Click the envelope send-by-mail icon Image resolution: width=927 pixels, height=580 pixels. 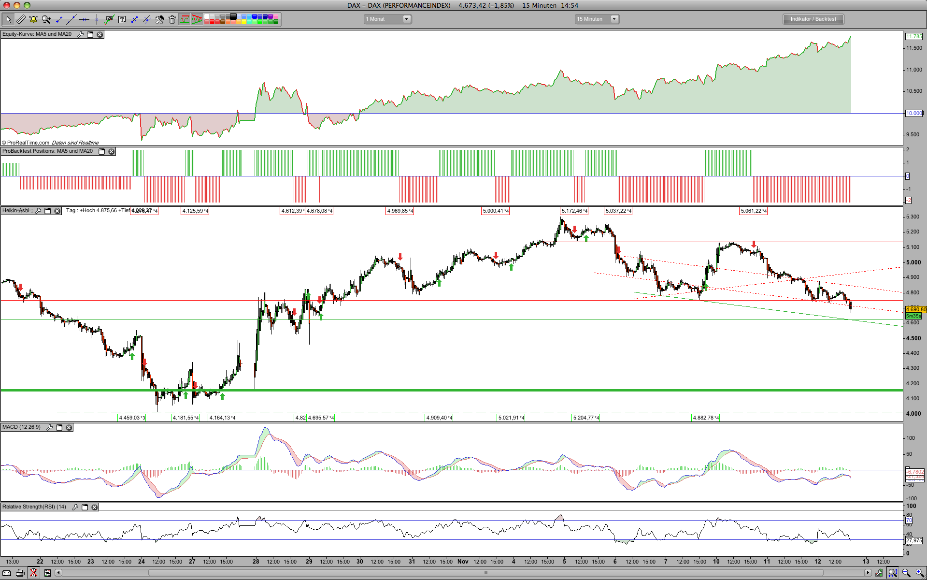coord(7,573)
